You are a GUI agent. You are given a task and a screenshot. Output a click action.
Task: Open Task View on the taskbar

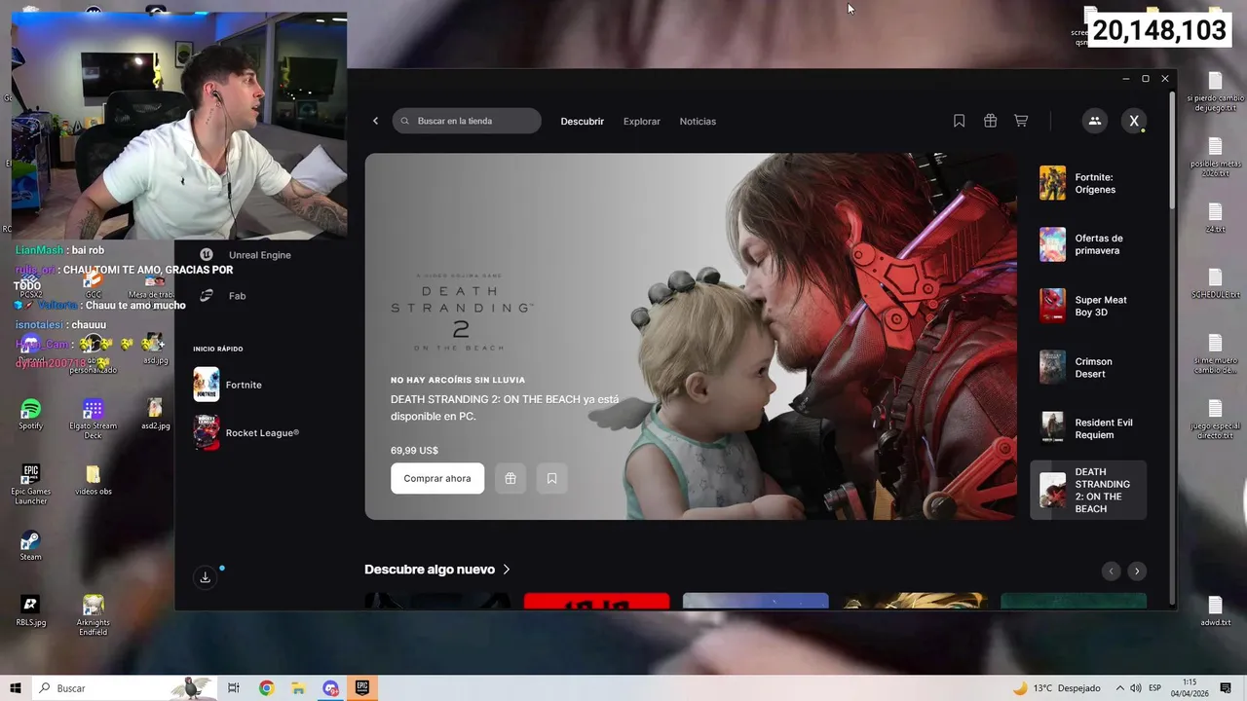click(234, 688)
